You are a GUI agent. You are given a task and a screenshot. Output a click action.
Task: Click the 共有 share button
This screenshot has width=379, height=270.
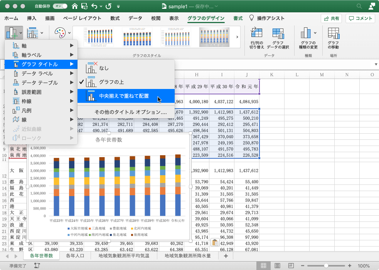coord(331,18)
